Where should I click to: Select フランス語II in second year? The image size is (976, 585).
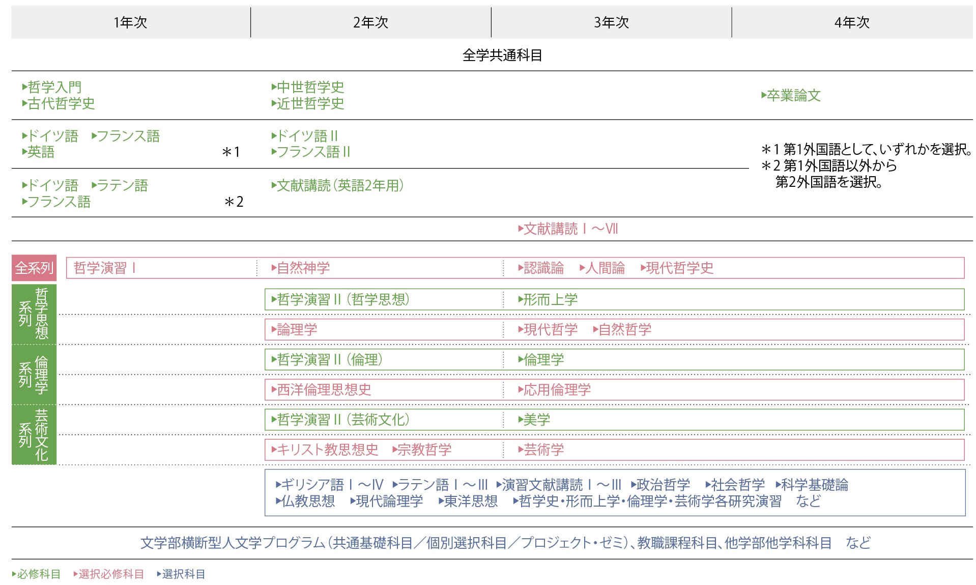click(x=311, y=152)
